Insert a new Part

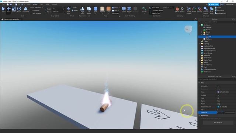click(96, 10)
